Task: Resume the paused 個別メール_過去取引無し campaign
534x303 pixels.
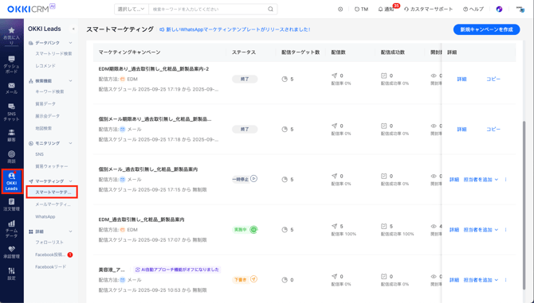Action: tap(253, 178)
